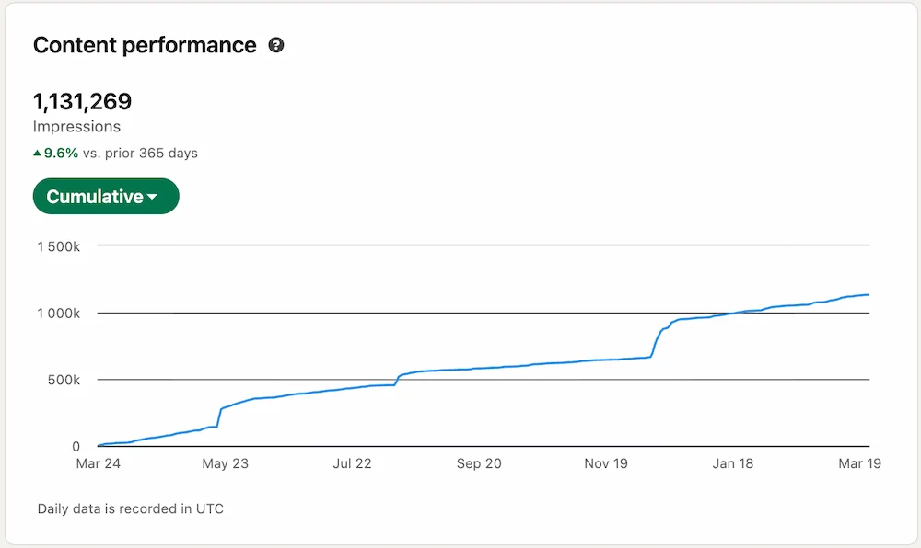
Task: Click the Impressions metric label
Action: (77, 127)
